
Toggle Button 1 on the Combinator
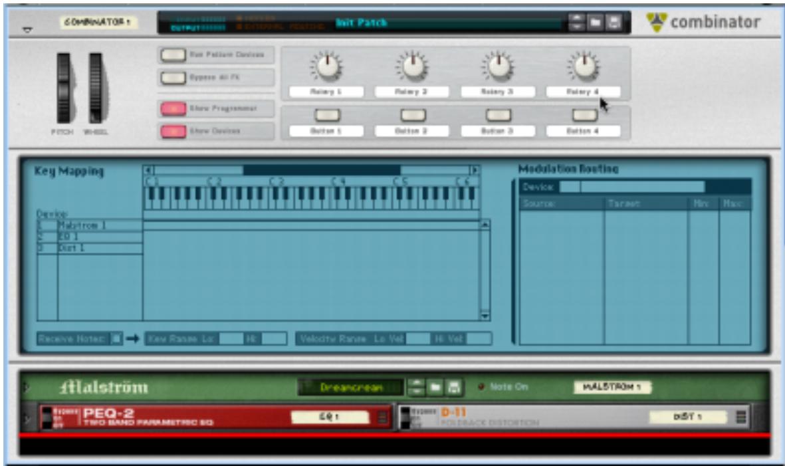point(328,116)
